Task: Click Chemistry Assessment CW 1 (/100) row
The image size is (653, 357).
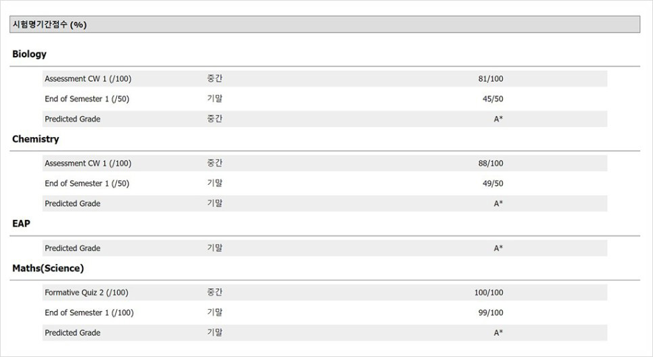Action: point(325,163)
